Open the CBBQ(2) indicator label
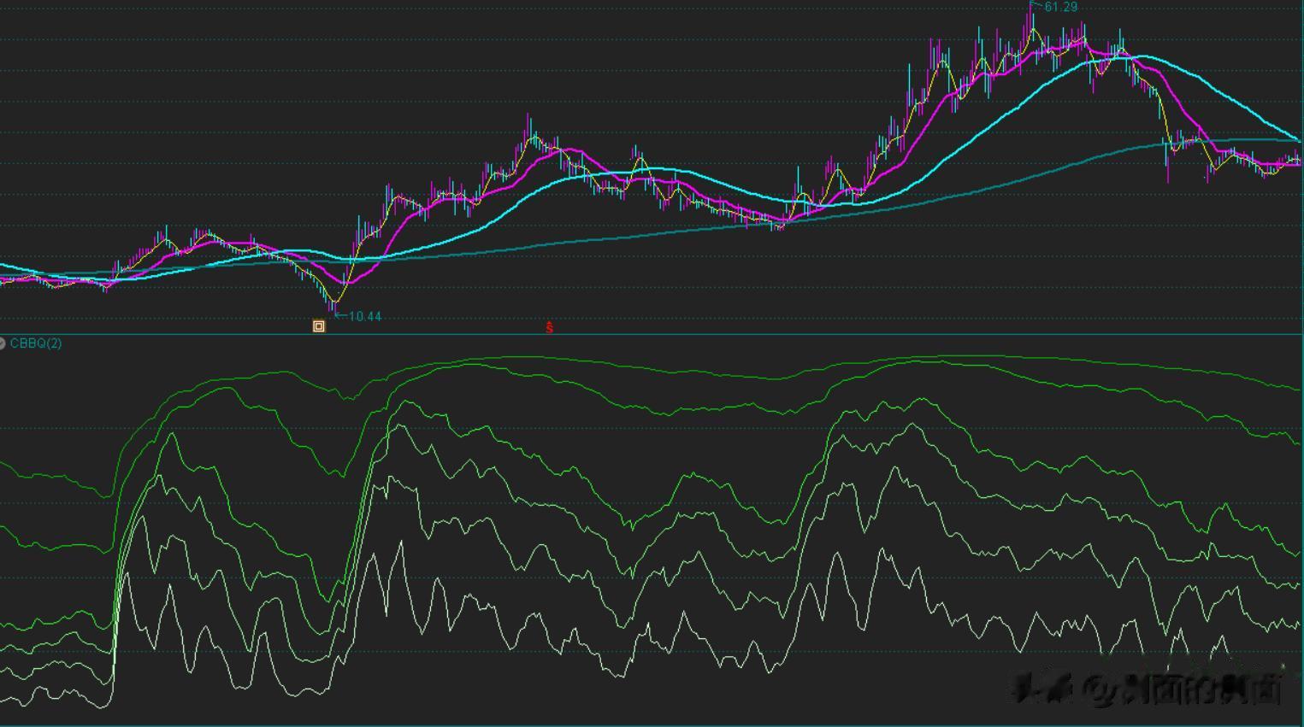Image resolution: width=1304 pixels, height=727 pixels. (x=36, y=343)
